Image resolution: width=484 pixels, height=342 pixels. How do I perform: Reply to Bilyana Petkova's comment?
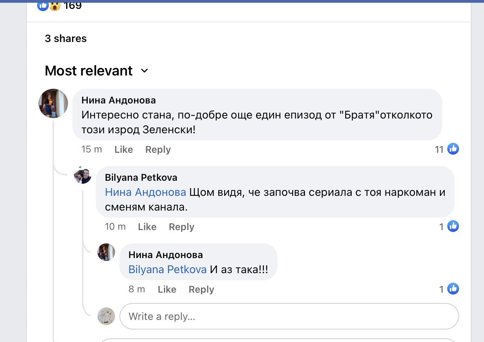click(182, 227)
